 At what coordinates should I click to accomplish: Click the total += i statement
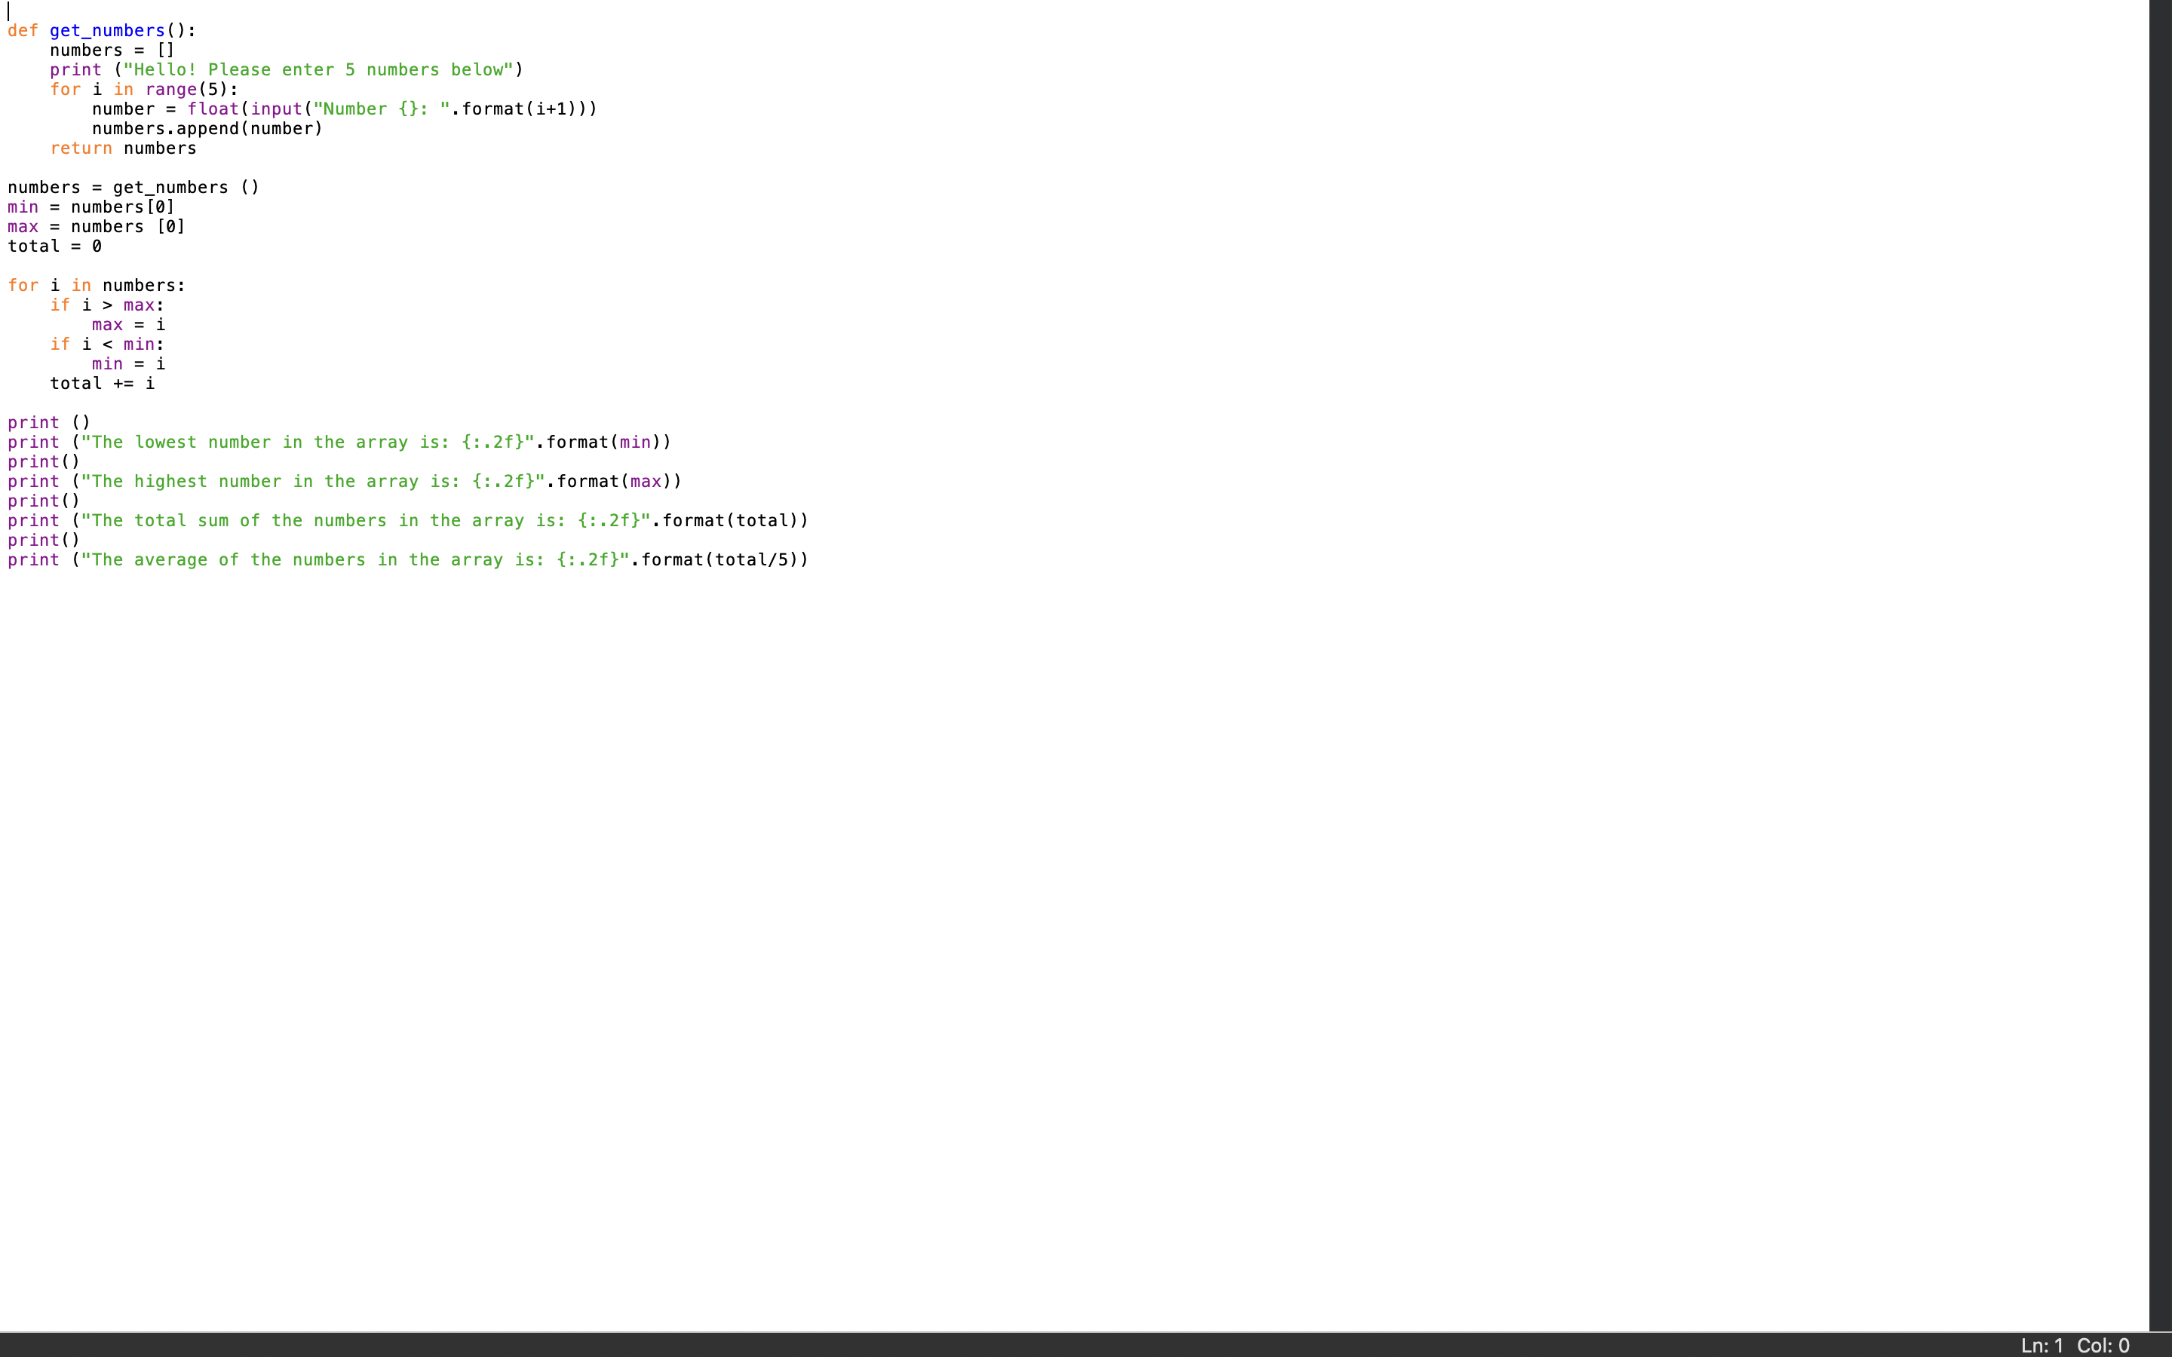[101, 384]
